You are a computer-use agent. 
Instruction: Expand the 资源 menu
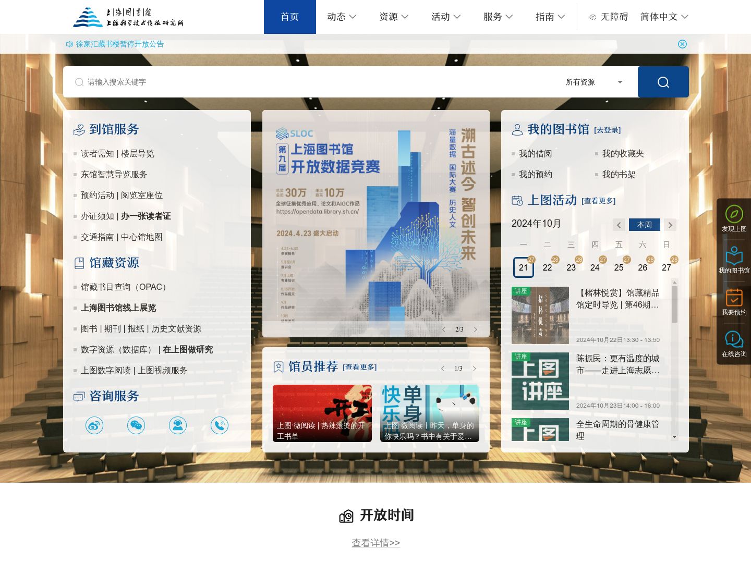(394, 17)
